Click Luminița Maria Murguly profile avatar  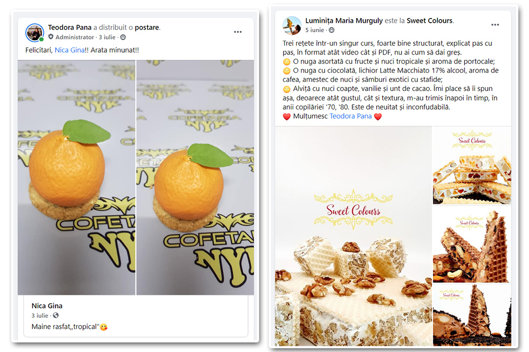pos(292,25)
